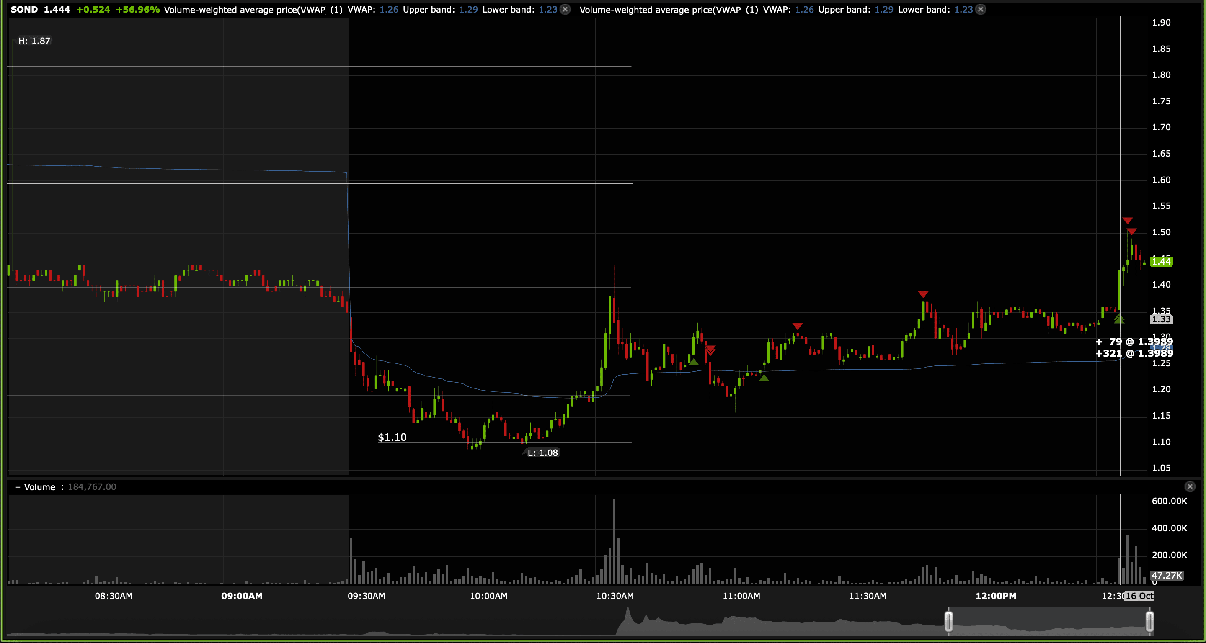Remove the second VWAP indicator with its X icon
The image size is (1206, 643).
980,9
